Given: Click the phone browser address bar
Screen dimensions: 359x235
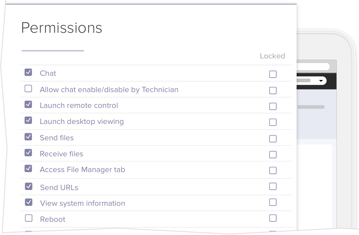Looking at the screenshot, I should click(313, 67).
